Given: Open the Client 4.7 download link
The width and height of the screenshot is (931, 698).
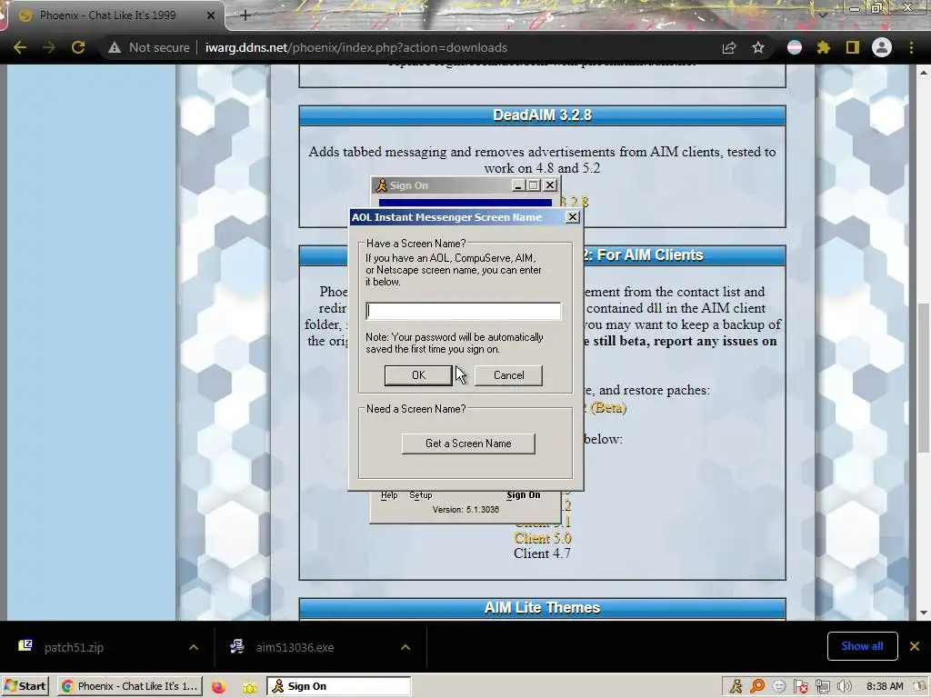Looking at the screenshot, I should [x=542, y=553].
